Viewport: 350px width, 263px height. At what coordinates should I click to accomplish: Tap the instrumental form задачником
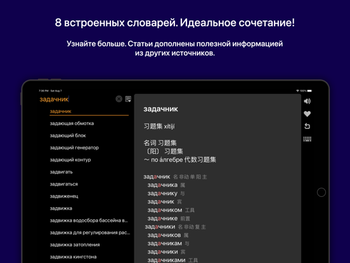click(165, 210)
